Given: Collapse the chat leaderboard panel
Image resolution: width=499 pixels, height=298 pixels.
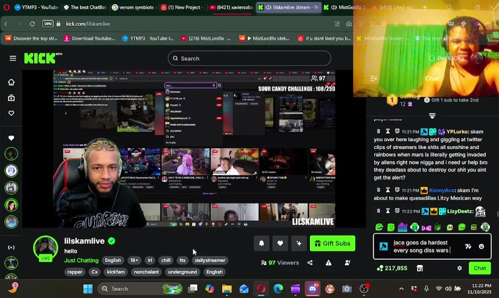Looking at the screenshot, I should pyautogui.click(x=432, y=115).
